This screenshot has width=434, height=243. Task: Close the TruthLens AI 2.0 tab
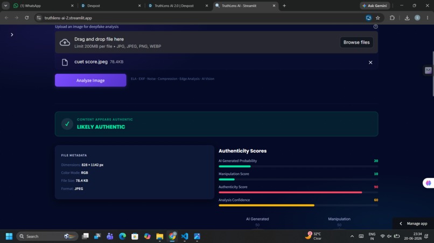(207, 5)
